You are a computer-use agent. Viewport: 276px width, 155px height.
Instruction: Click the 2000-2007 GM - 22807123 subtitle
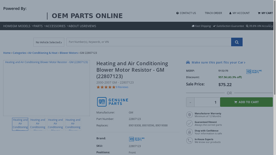tap(115, 82)
